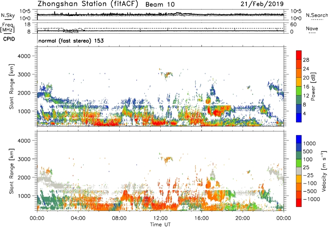Pick the orange power segment between 20 and 24
Image resolution: width=328 pixels, height=227 pixels.
tap(299, 73)
